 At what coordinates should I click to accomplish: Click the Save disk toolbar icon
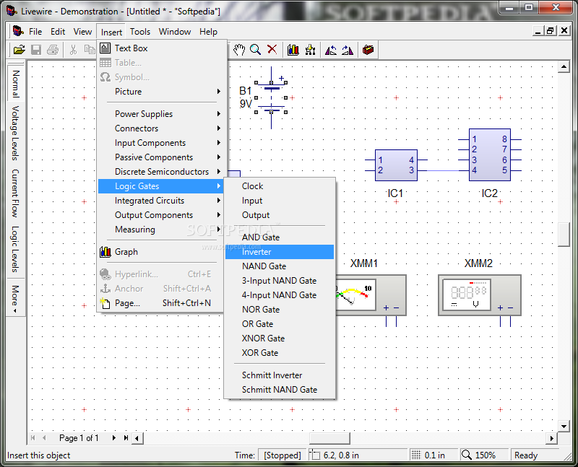coord(35,50)
